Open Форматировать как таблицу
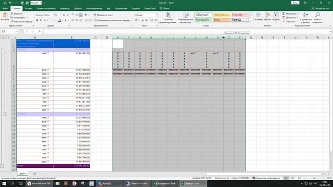Viewport: 333px width, 187px height. point(186,18)
